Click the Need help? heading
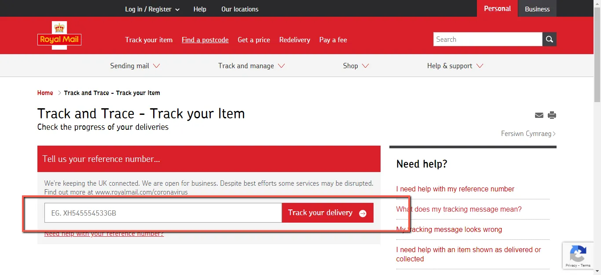Image resolution: width=601 pixels, height=275 pixels. (x=421, y=164)
